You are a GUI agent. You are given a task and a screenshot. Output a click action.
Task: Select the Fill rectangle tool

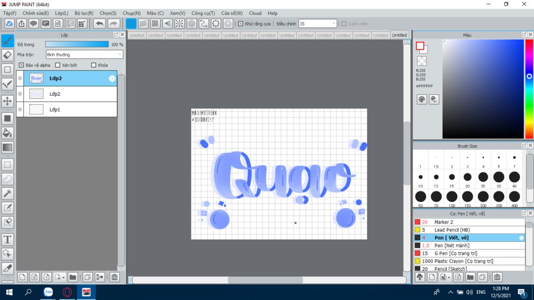(7, 118)
